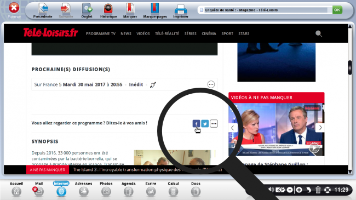Click the battery charging status icon

coord(280,190)
